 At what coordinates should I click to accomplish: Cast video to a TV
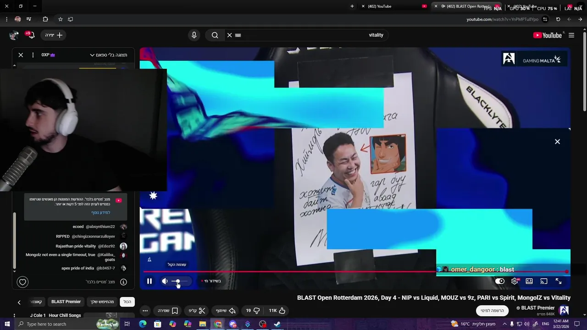coord(544,281)
